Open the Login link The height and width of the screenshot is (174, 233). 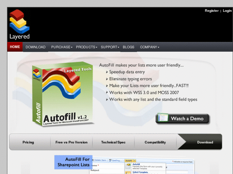[227, 11]
